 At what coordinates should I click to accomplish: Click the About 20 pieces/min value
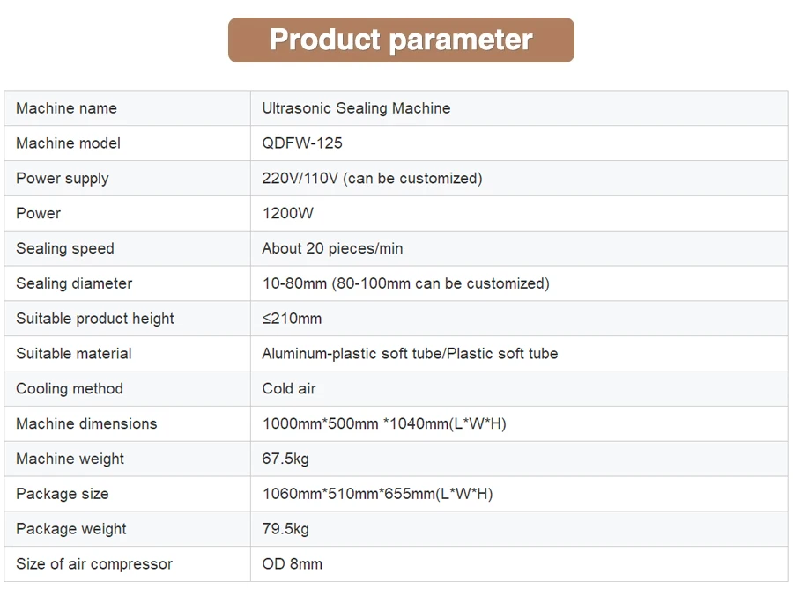tap(332, 248)
